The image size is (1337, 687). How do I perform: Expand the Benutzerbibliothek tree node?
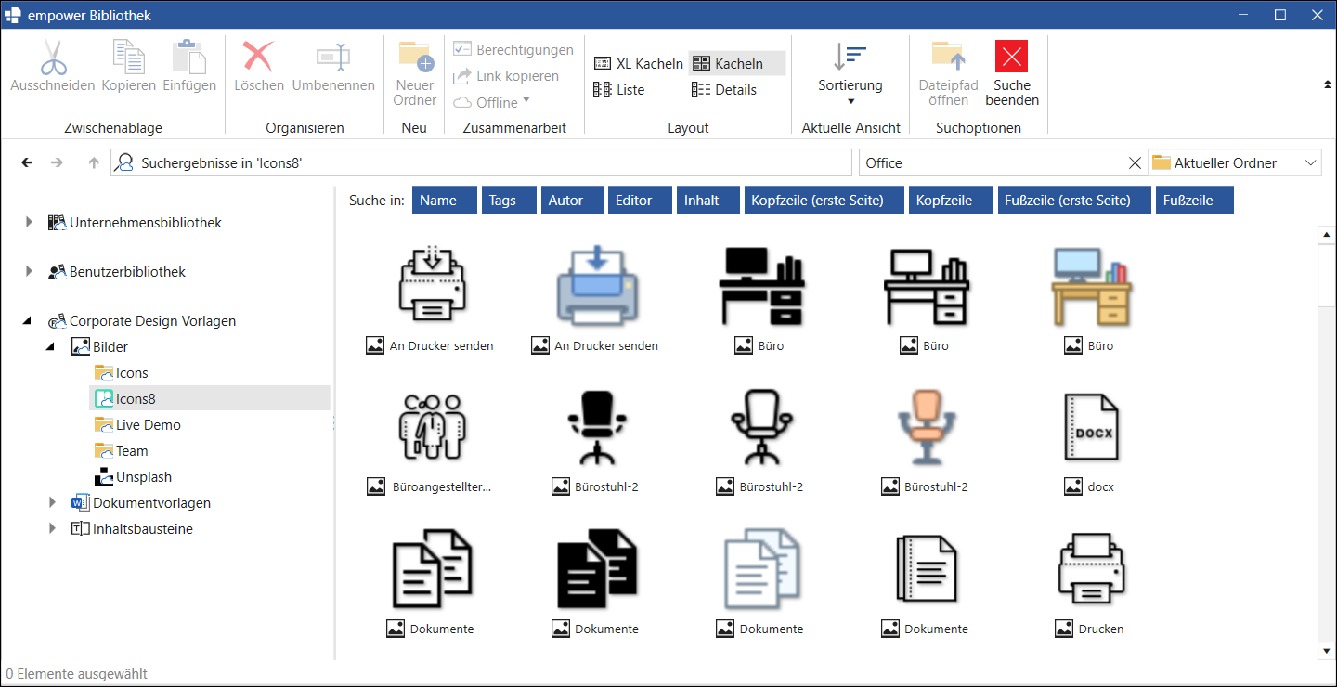[x=29, y=271]
